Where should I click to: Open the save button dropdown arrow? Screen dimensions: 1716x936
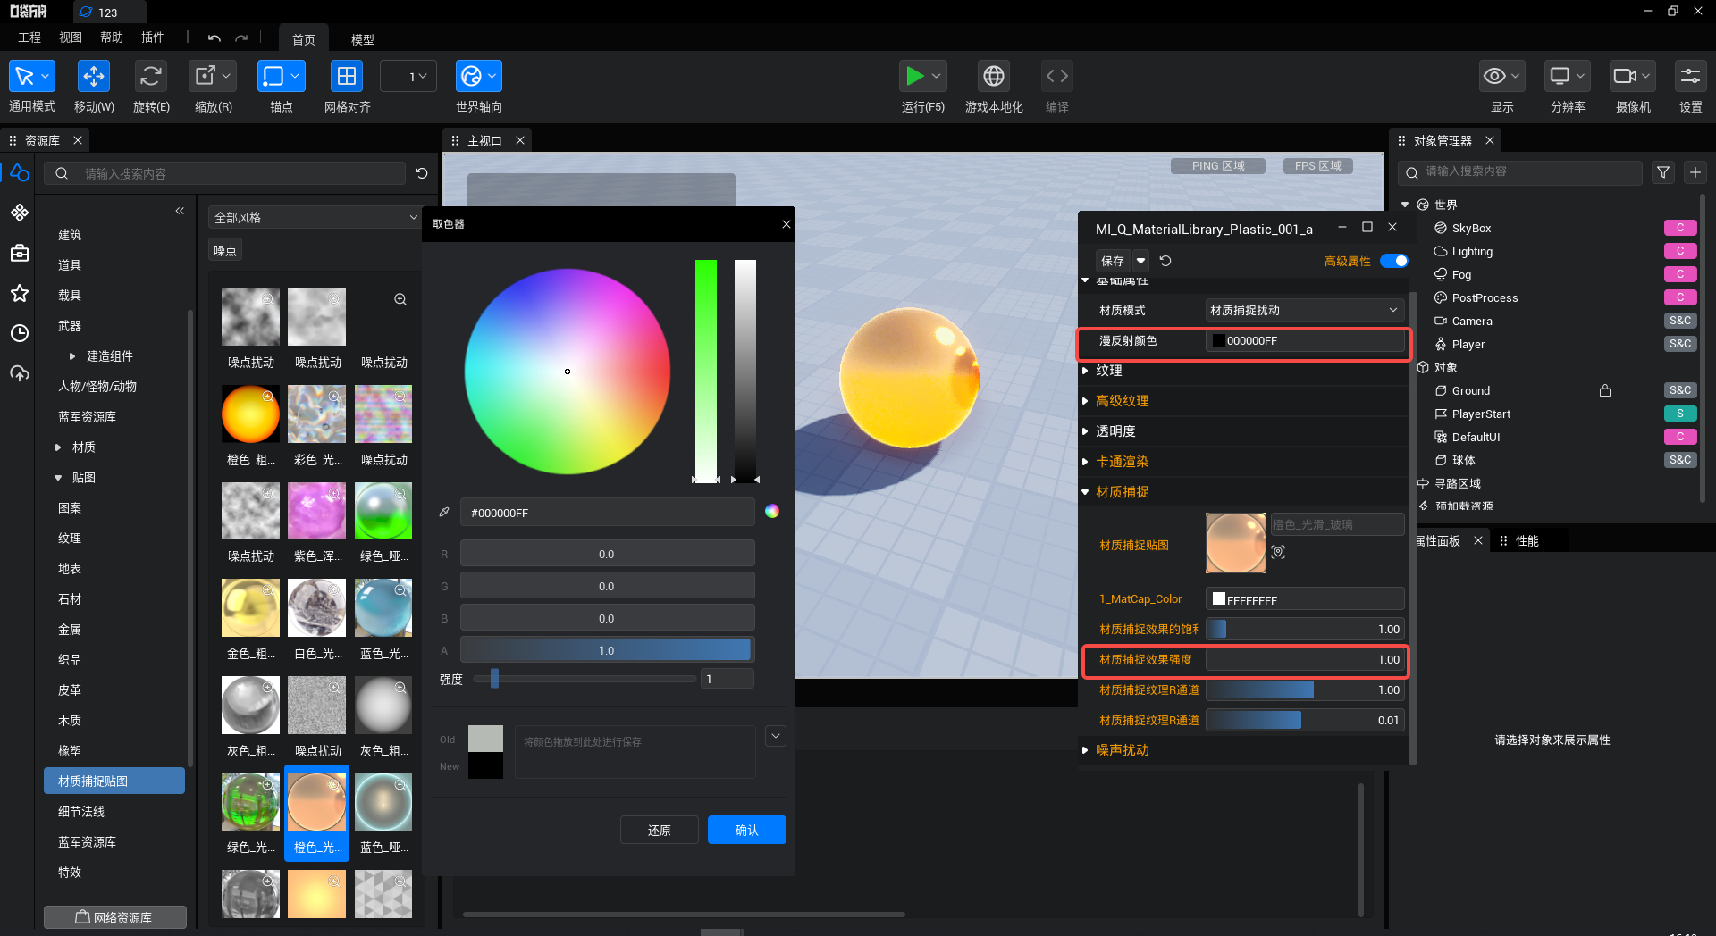[1141, 261]
